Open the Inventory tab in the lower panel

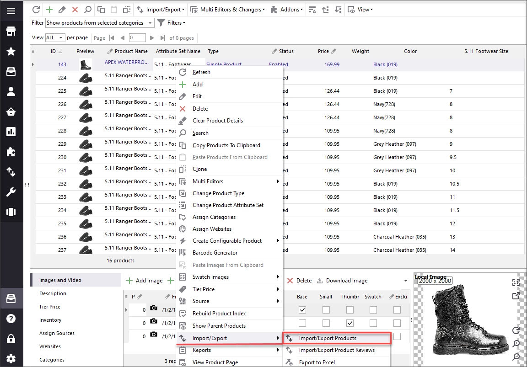50,320
